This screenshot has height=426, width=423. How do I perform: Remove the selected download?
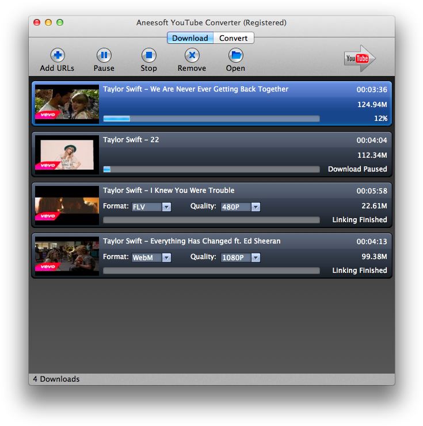coord(192,56)
